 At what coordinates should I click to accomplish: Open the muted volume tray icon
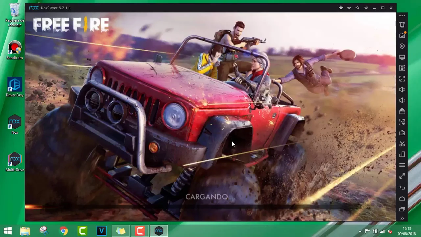coord(390,231)
